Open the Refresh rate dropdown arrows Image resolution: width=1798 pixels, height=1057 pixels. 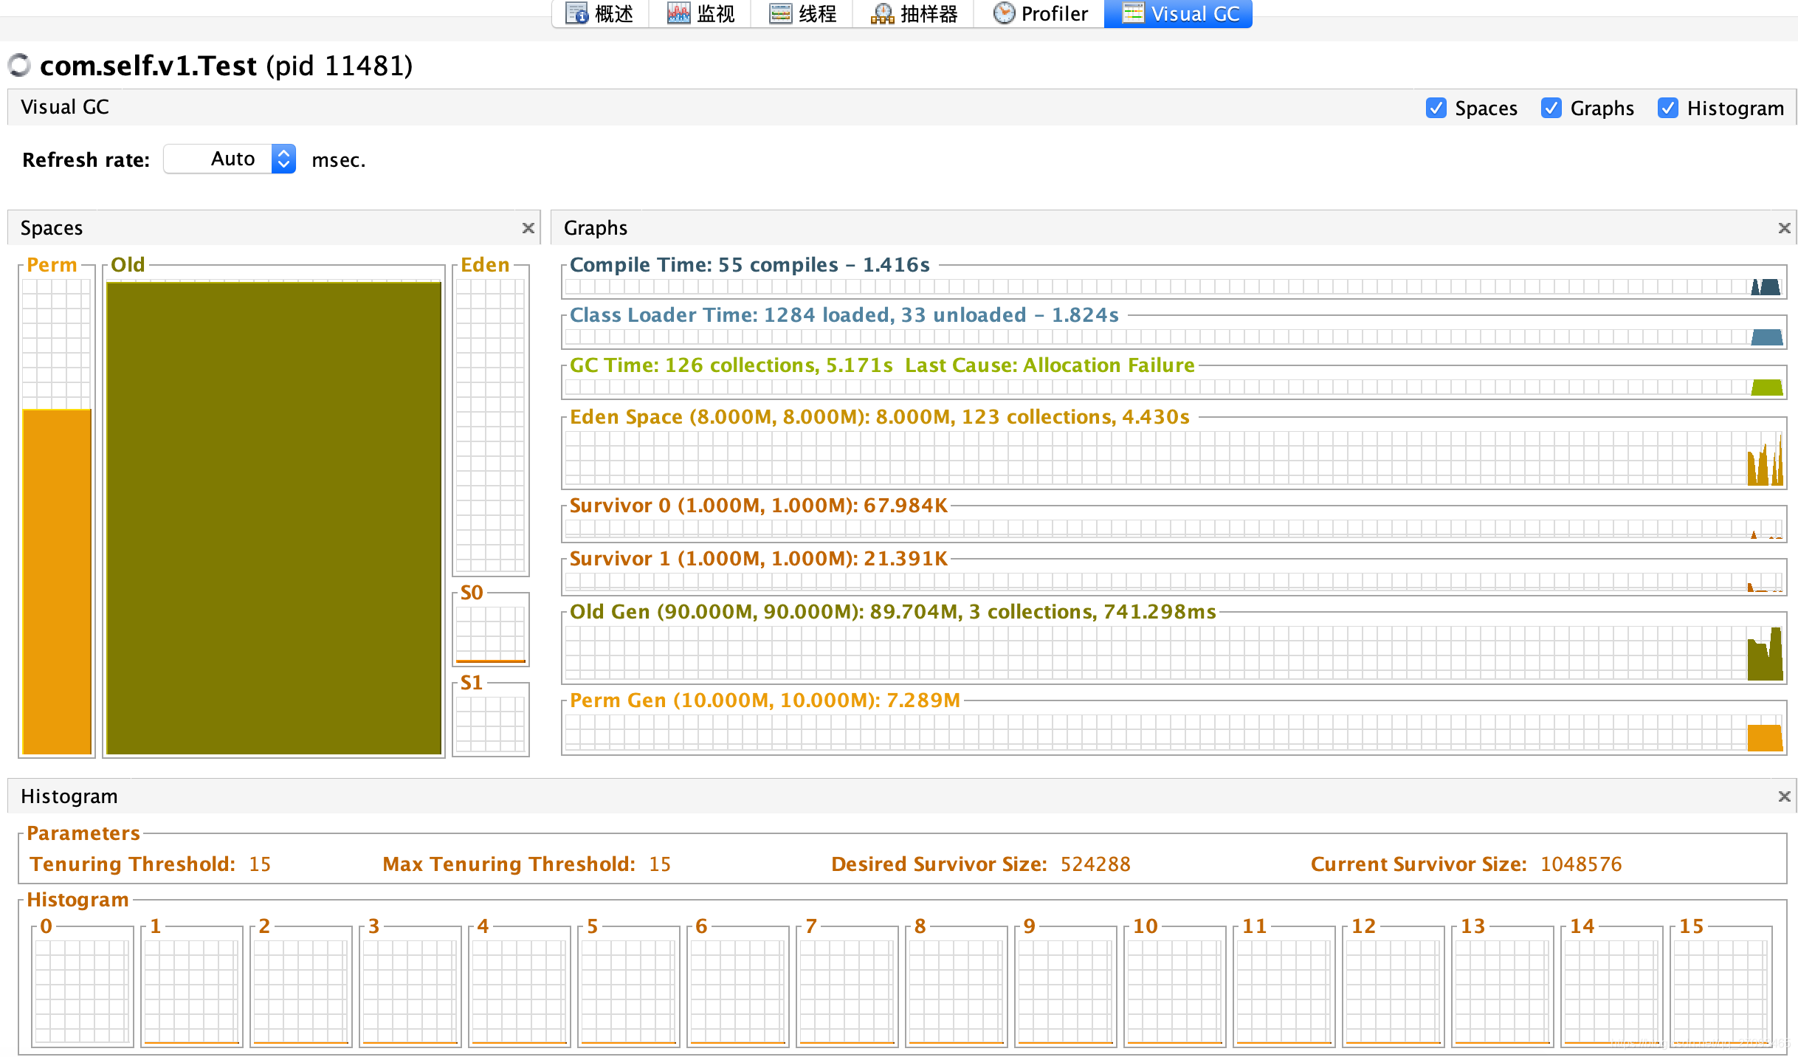click(283, 159)
